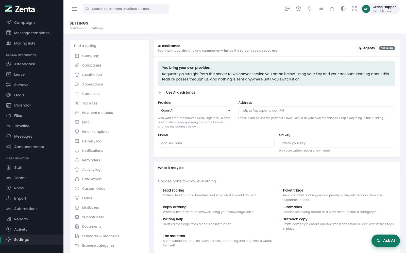The width and height of the screenshot is (406, 253).
Task: Check the Summaries checkbox
Action: pos(279,207)
